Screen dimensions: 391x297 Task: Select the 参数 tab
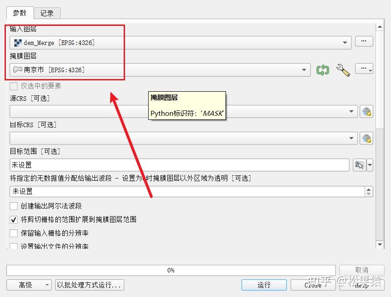[20, 13]
